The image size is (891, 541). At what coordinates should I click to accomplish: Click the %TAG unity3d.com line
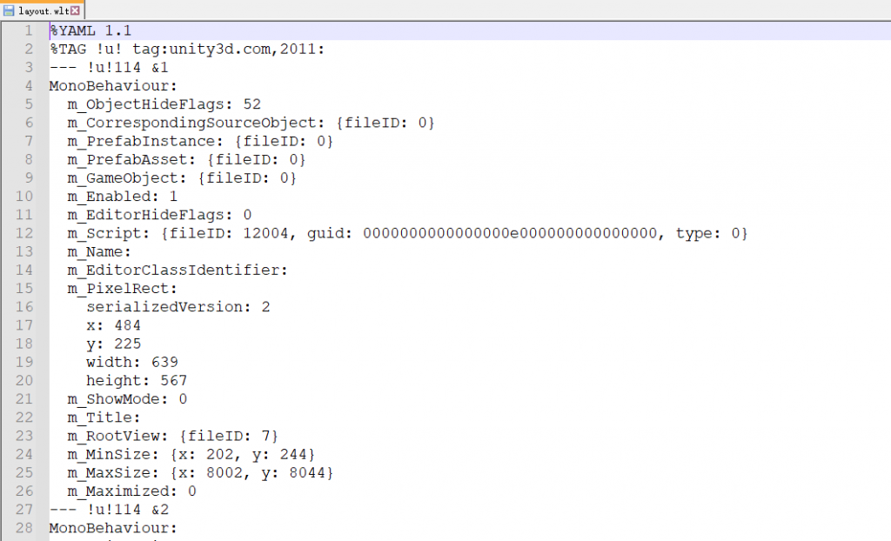(186, 49)
